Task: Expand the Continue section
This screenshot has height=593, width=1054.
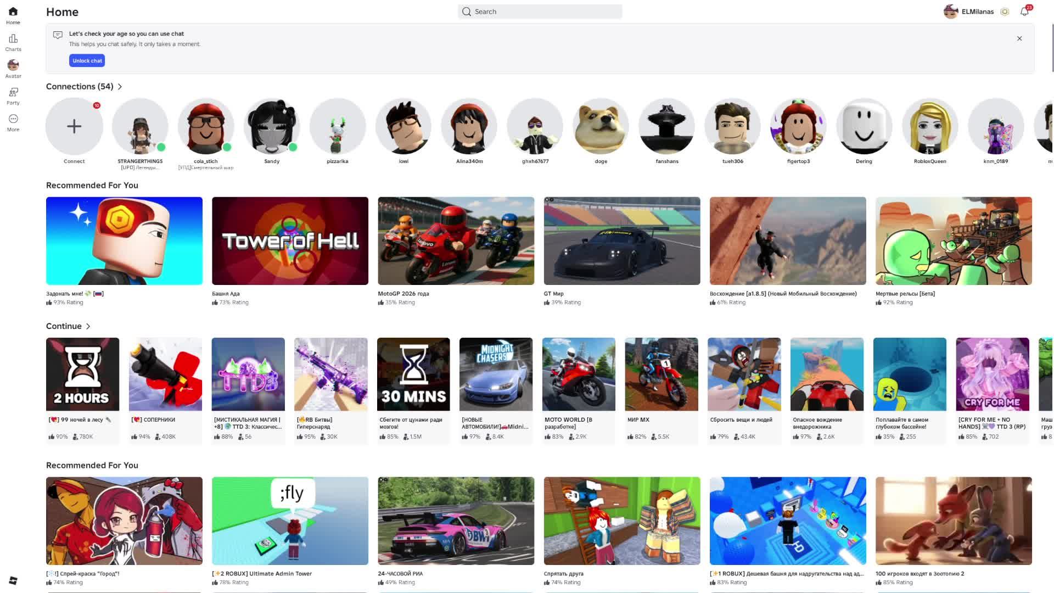Action: 88,326
